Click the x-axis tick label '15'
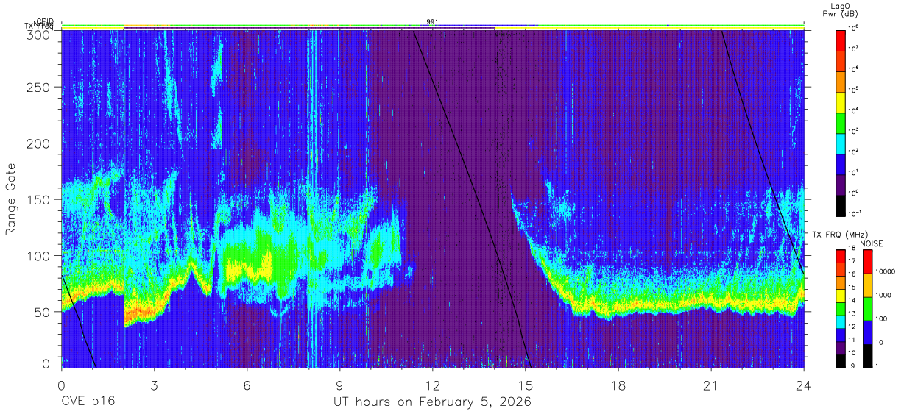 (526, 385)
